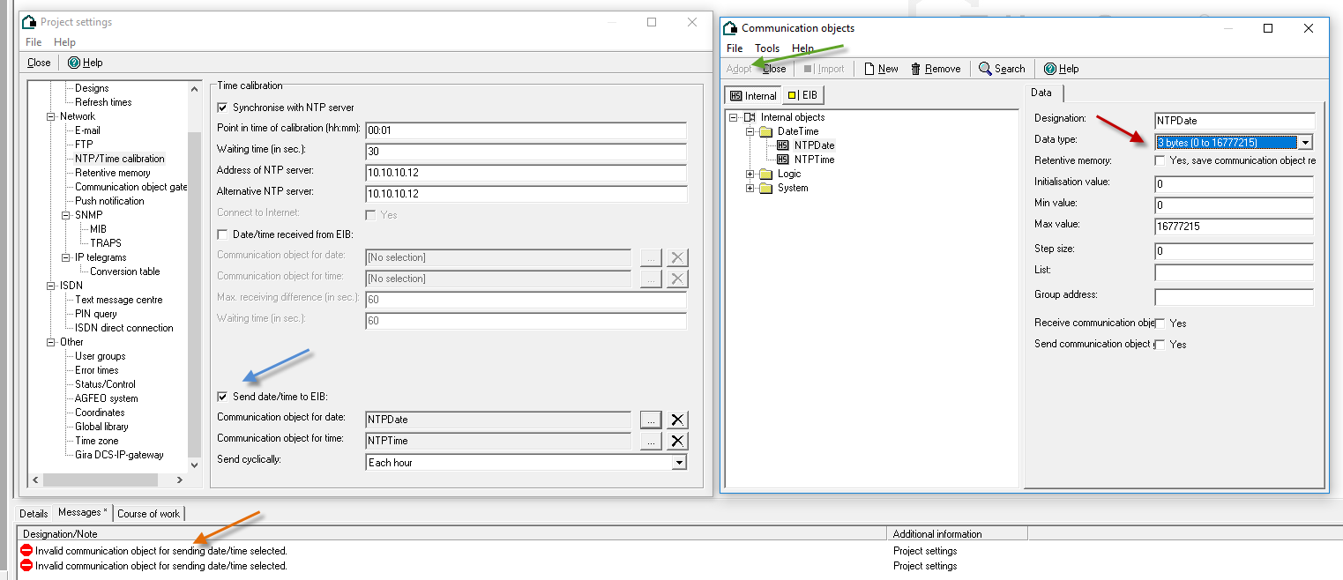This screenshot has height=580, width=1343.
Task: Open the Tools menu
Action: click(x=766, y=48)
